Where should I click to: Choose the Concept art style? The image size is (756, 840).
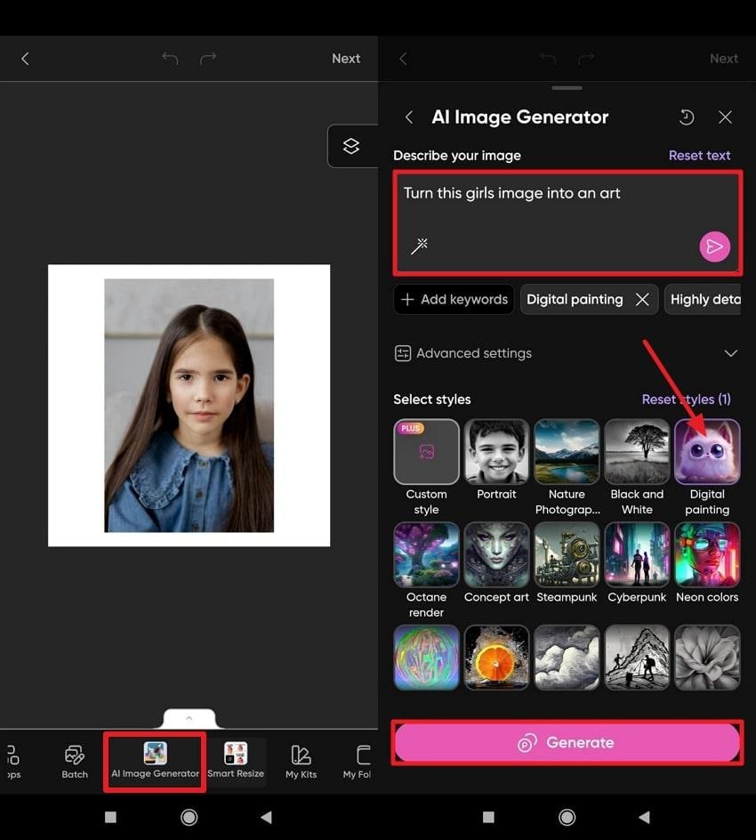(x=496, y=554)
